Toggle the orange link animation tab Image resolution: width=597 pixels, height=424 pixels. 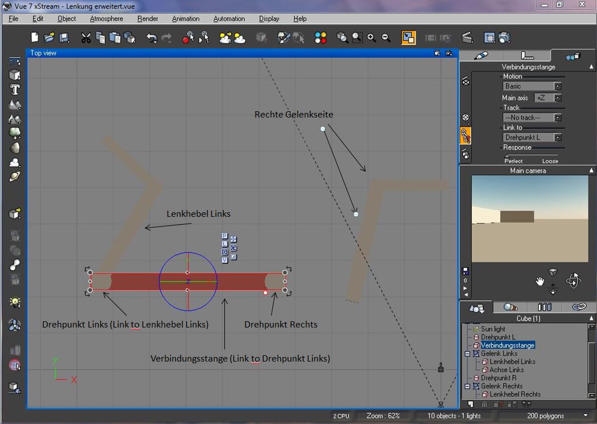(x=466, y=135)
